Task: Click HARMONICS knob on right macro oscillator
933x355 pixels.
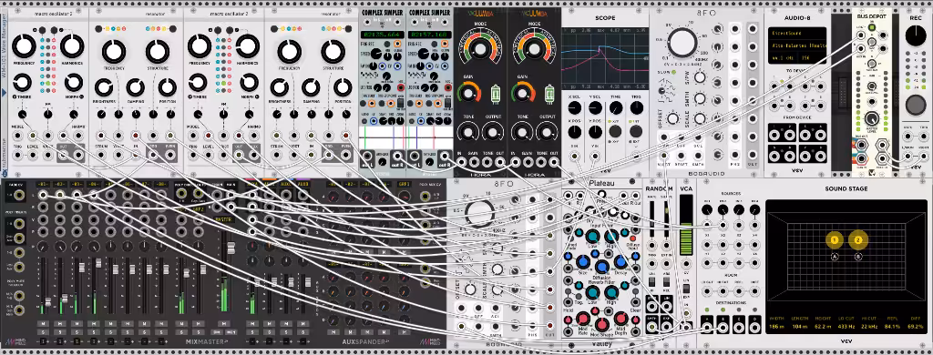Action: click(x=248, y=46)
